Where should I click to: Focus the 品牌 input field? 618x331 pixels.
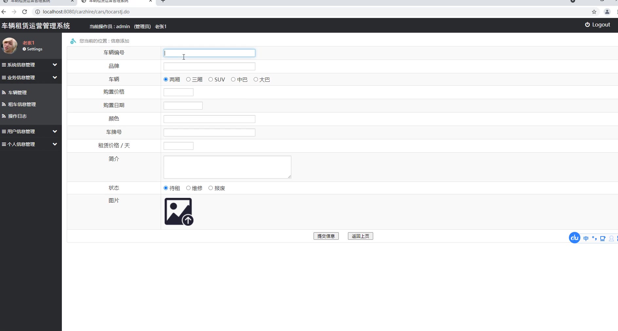209,66
